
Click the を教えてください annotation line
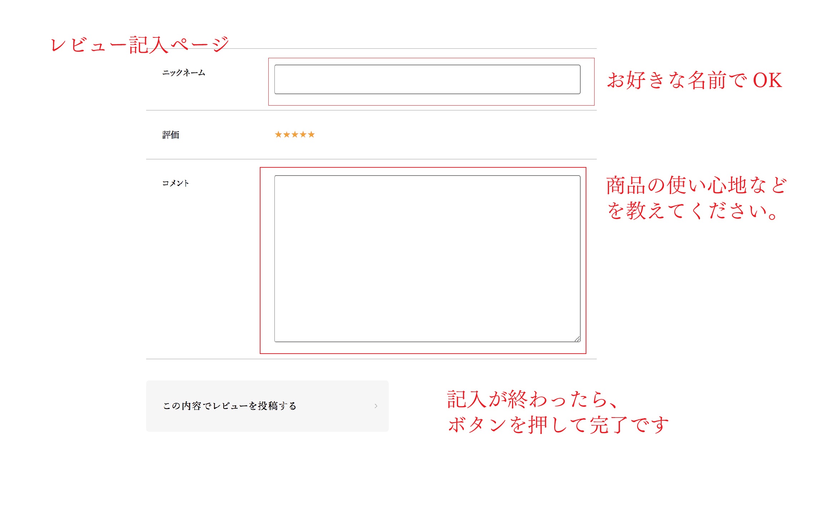[x=693, y=211]
